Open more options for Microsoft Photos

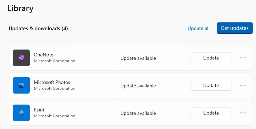point(243,85)
